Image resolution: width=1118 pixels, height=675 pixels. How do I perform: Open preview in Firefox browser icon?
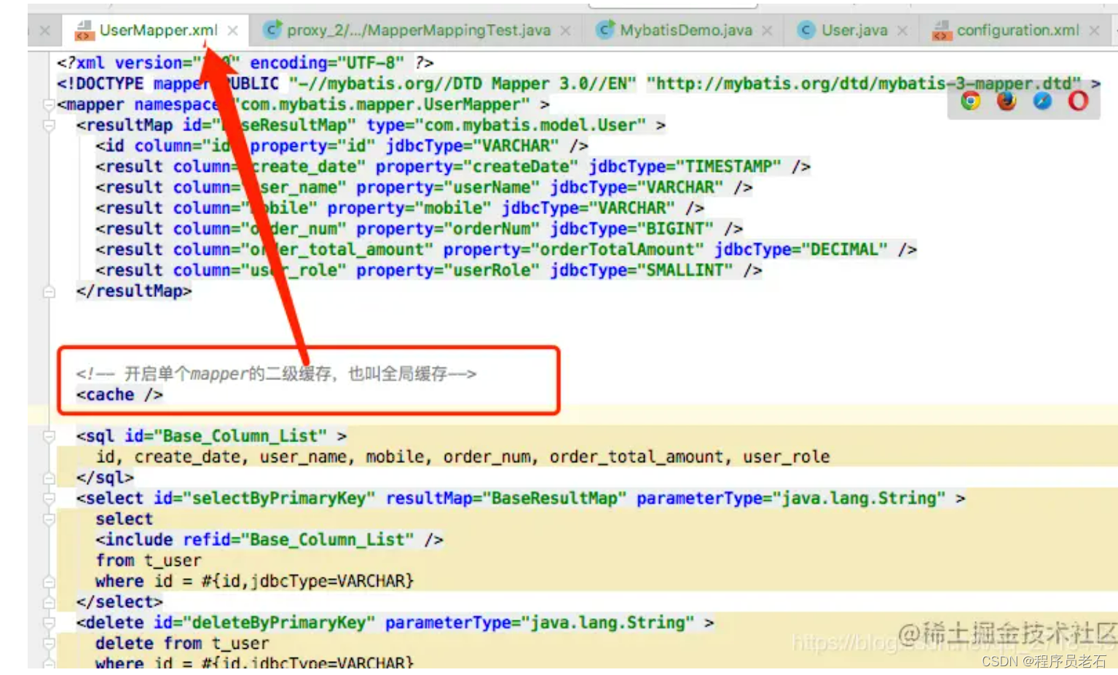click(x=1007, y=101)
